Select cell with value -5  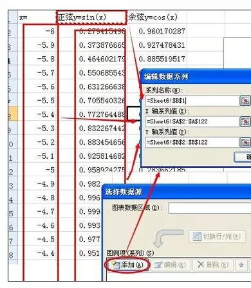click(x=37, y=170)
